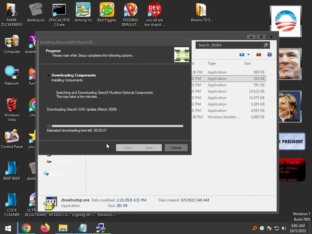The width and height of the screenshot is (312, 234).
Task: Open the BEEP BEEP desktop icon
Action: coord(12,171)
